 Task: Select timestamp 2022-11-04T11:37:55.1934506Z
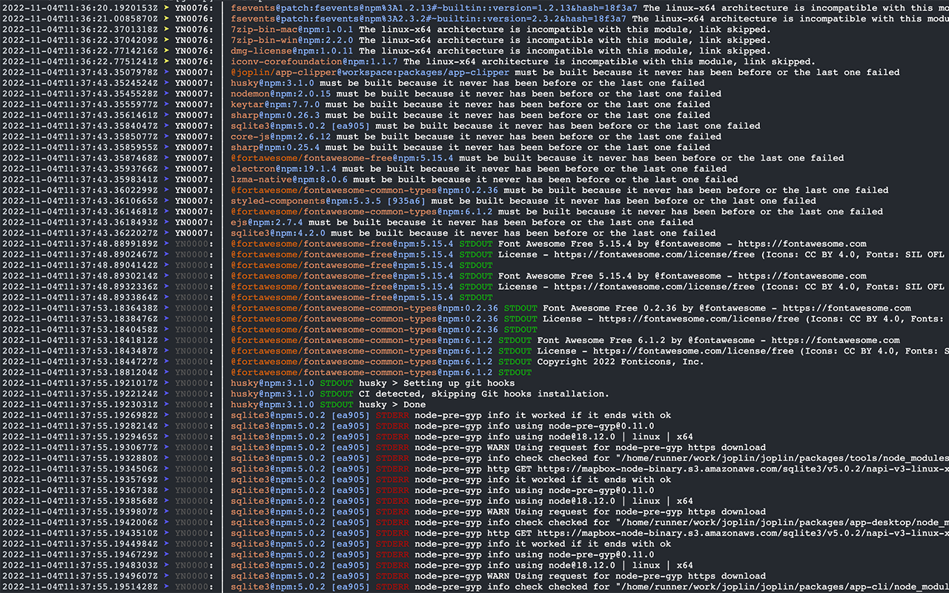pos(80,468)
